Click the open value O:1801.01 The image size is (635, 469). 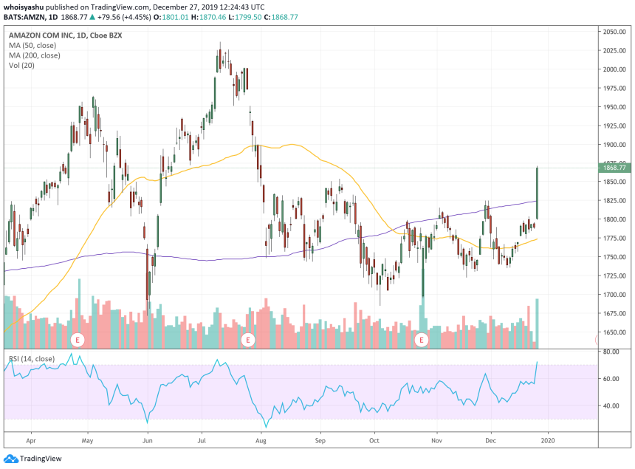[x=171, y=17]
